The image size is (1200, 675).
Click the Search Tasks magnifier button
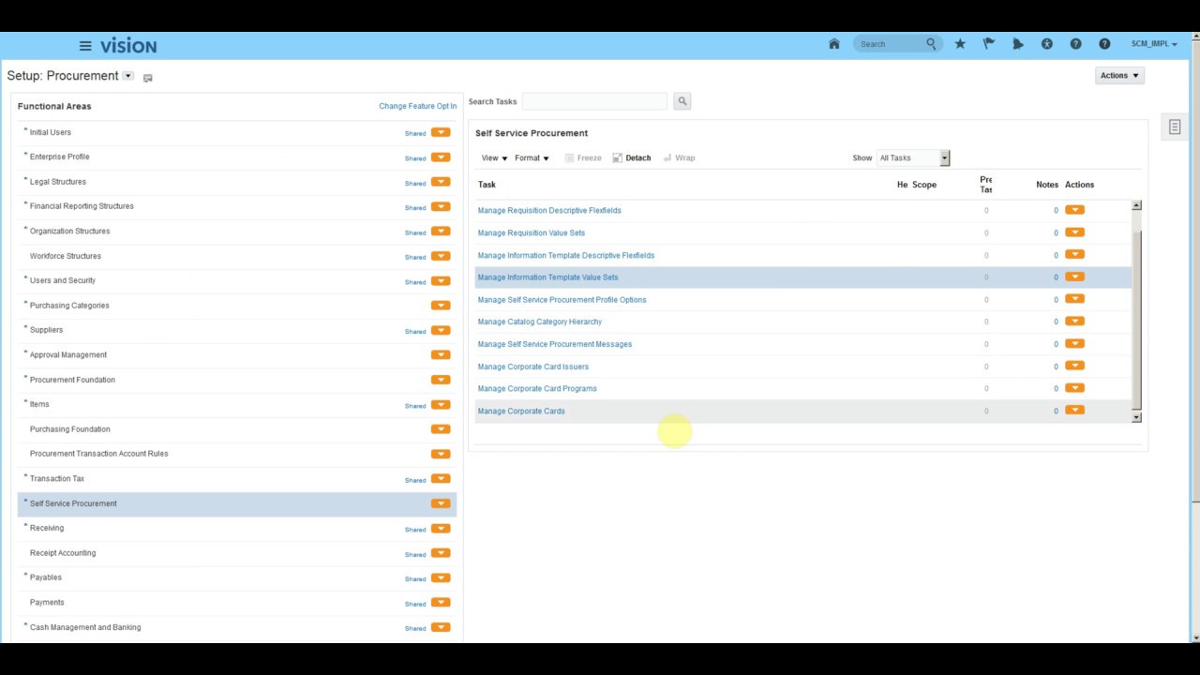coord(682,101)
